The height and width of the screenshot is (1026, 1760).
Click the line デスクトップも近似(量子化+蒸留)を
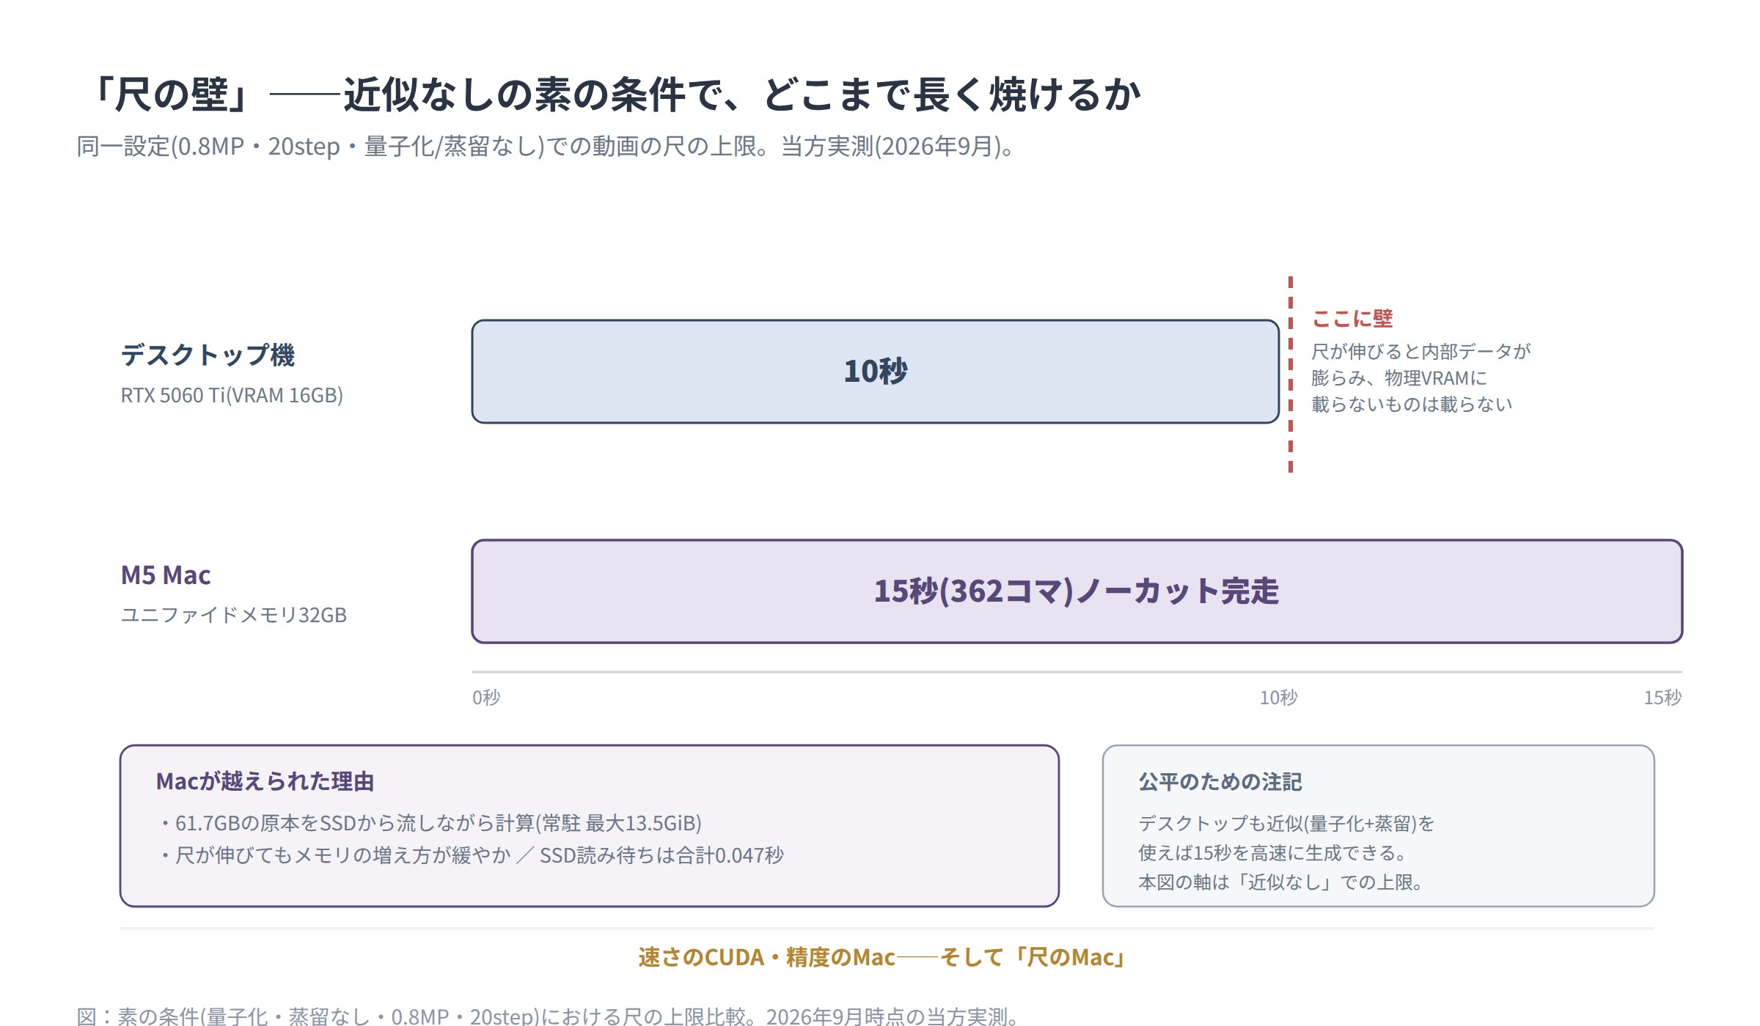pyautogui.click(x=1286, y=824)
